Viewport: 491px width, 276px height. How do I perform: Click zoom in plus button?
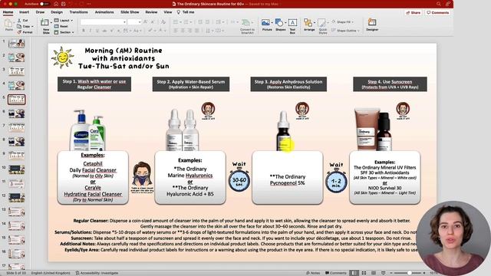coord(424,273)
